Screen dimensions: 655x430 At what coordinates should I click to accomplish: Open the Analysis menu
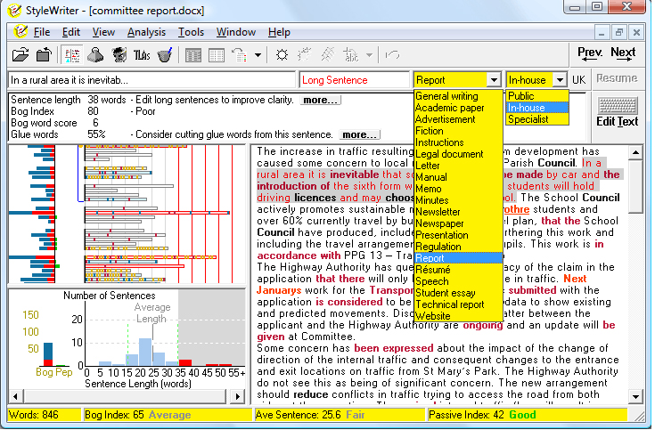click(x=146, y=32)
